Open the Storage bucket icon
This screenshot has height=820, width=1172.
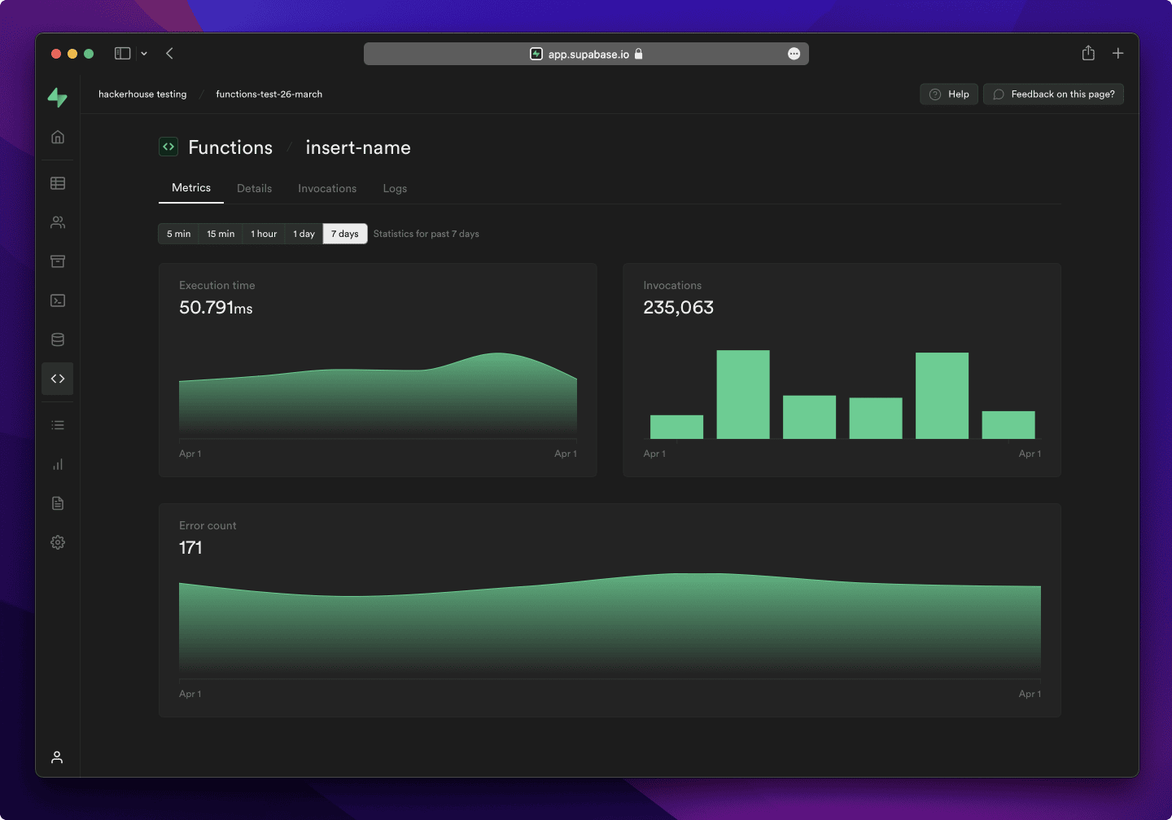click(x=57, y=261)
